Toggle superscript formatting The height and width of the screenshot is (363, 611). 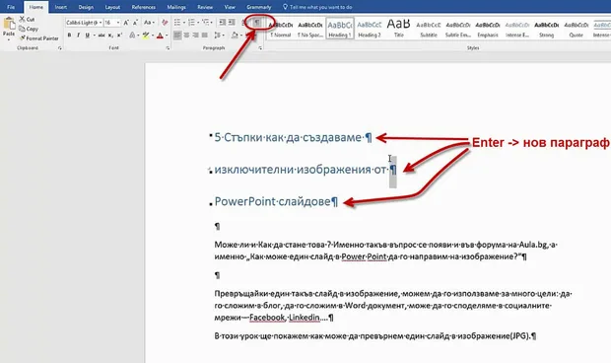[119, 36]
